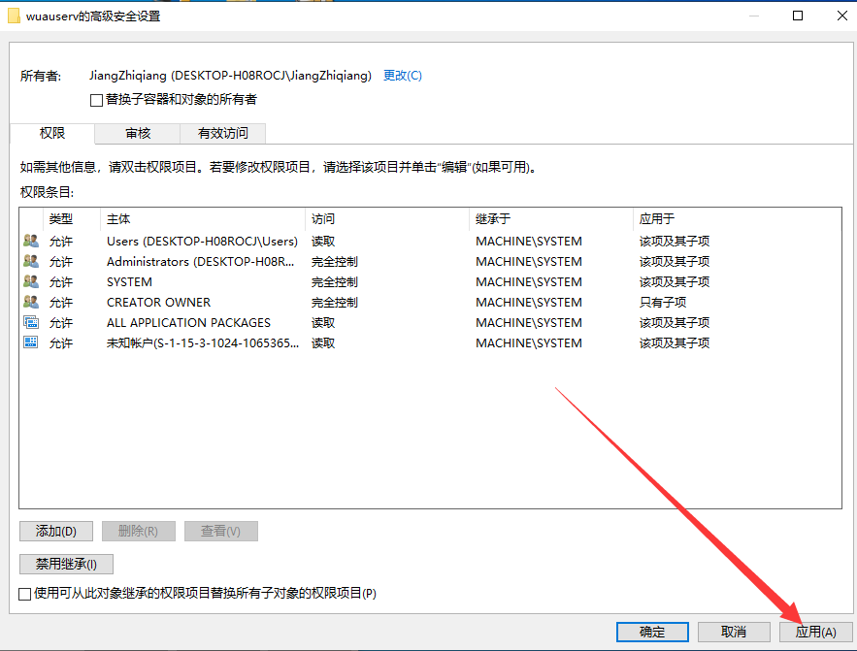Screen dimensions: 857x651
Task: Confirm with the 确定 button
Action: click(652, 632)
